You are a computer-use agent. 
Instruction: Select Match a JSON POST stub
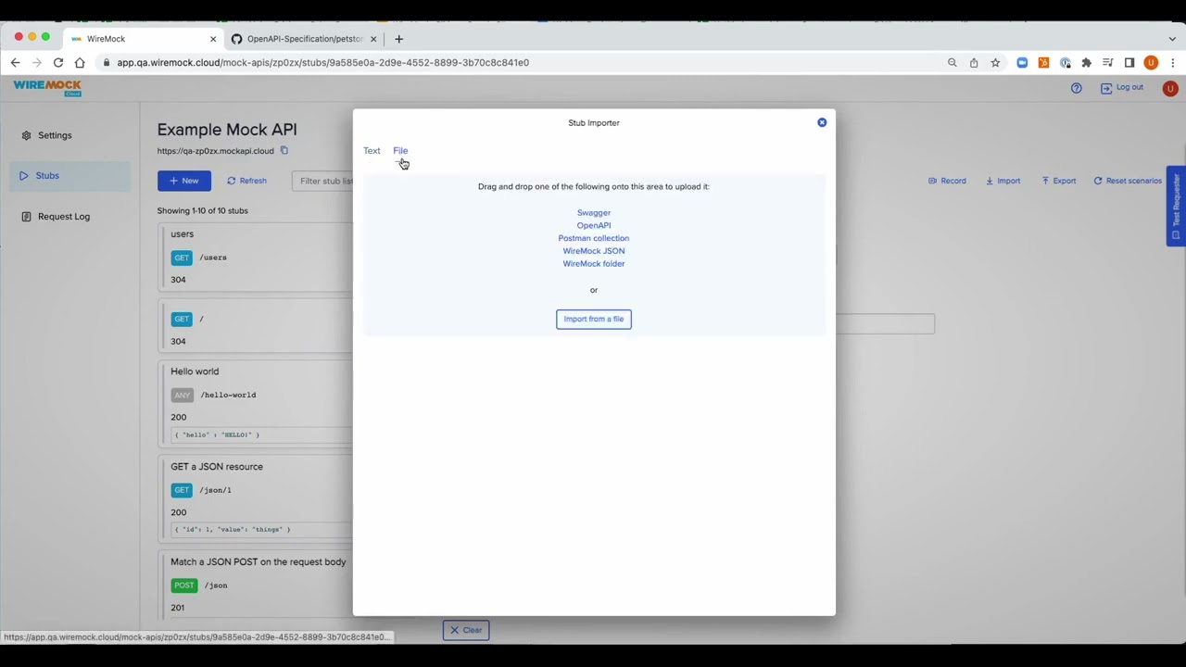(256, 586)
